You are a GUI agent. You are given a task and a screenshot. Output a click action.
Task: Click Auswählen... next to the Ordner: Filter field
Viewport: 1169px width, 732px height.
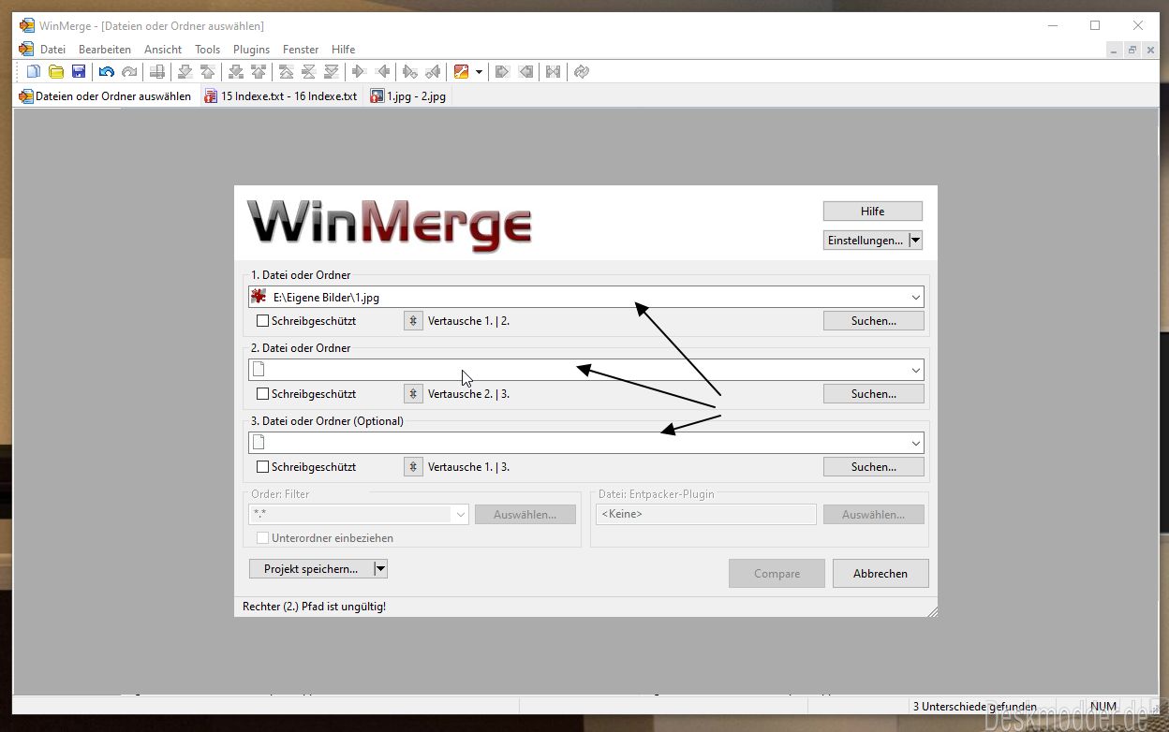pos(525,514)
